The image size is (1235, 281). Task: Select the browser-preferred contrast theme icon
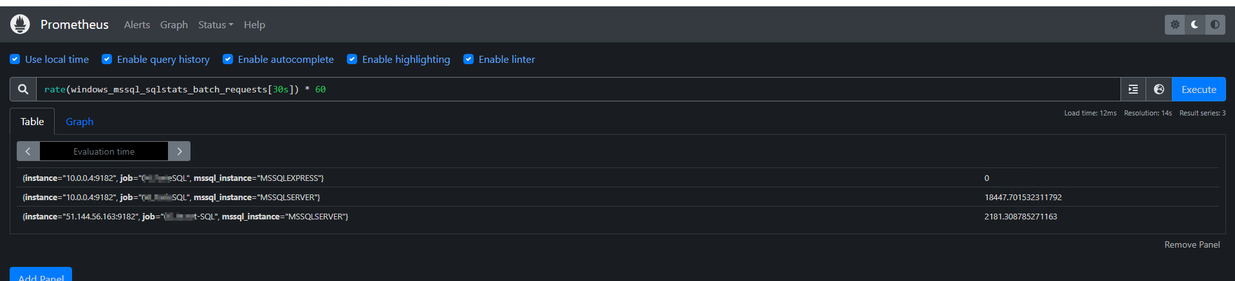coord(1215,24)
